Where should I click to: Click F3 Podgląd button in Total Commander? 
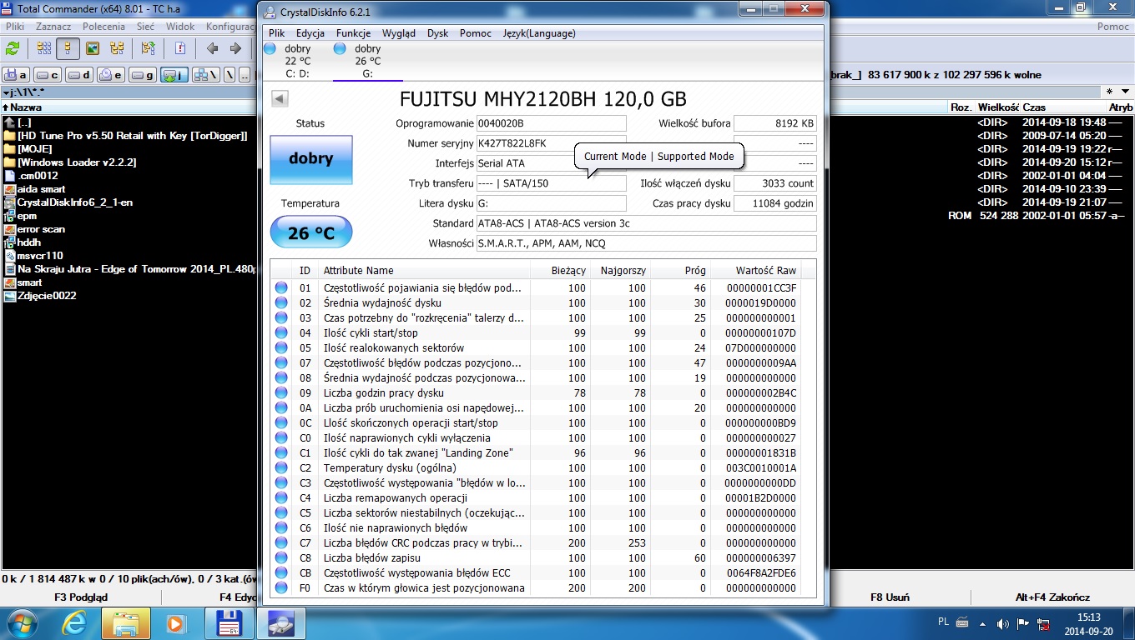click(81, 597)
